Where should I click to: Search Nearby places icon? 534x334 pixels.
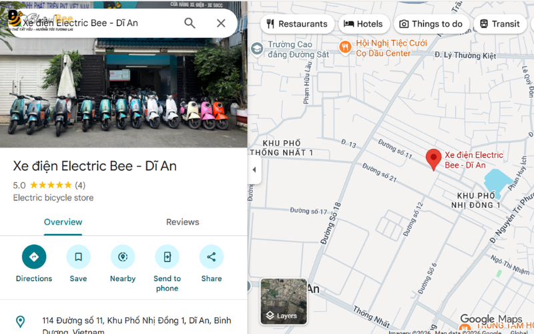point(123,257)
